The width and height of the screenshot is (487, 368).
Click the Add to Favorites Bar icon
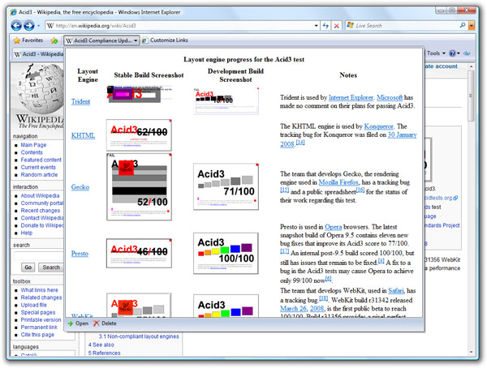(x=54, y=41)
